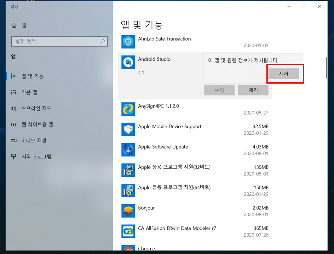Switch to 비디오 재생 section
Image resolution: width=334 pixels, height=254 pixels.
click(34, 140)
